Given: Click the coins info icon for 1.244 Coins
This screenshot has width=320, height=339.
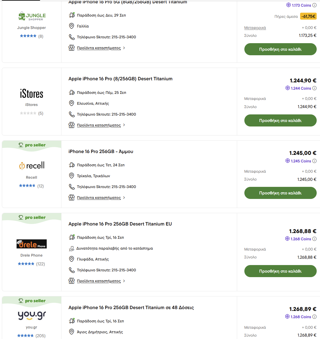Looking at the screenshot, I should (314, 88).
